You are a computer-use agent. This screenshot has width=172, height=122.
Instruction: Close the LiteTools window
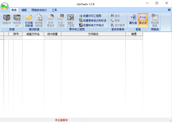pos(167,3)
